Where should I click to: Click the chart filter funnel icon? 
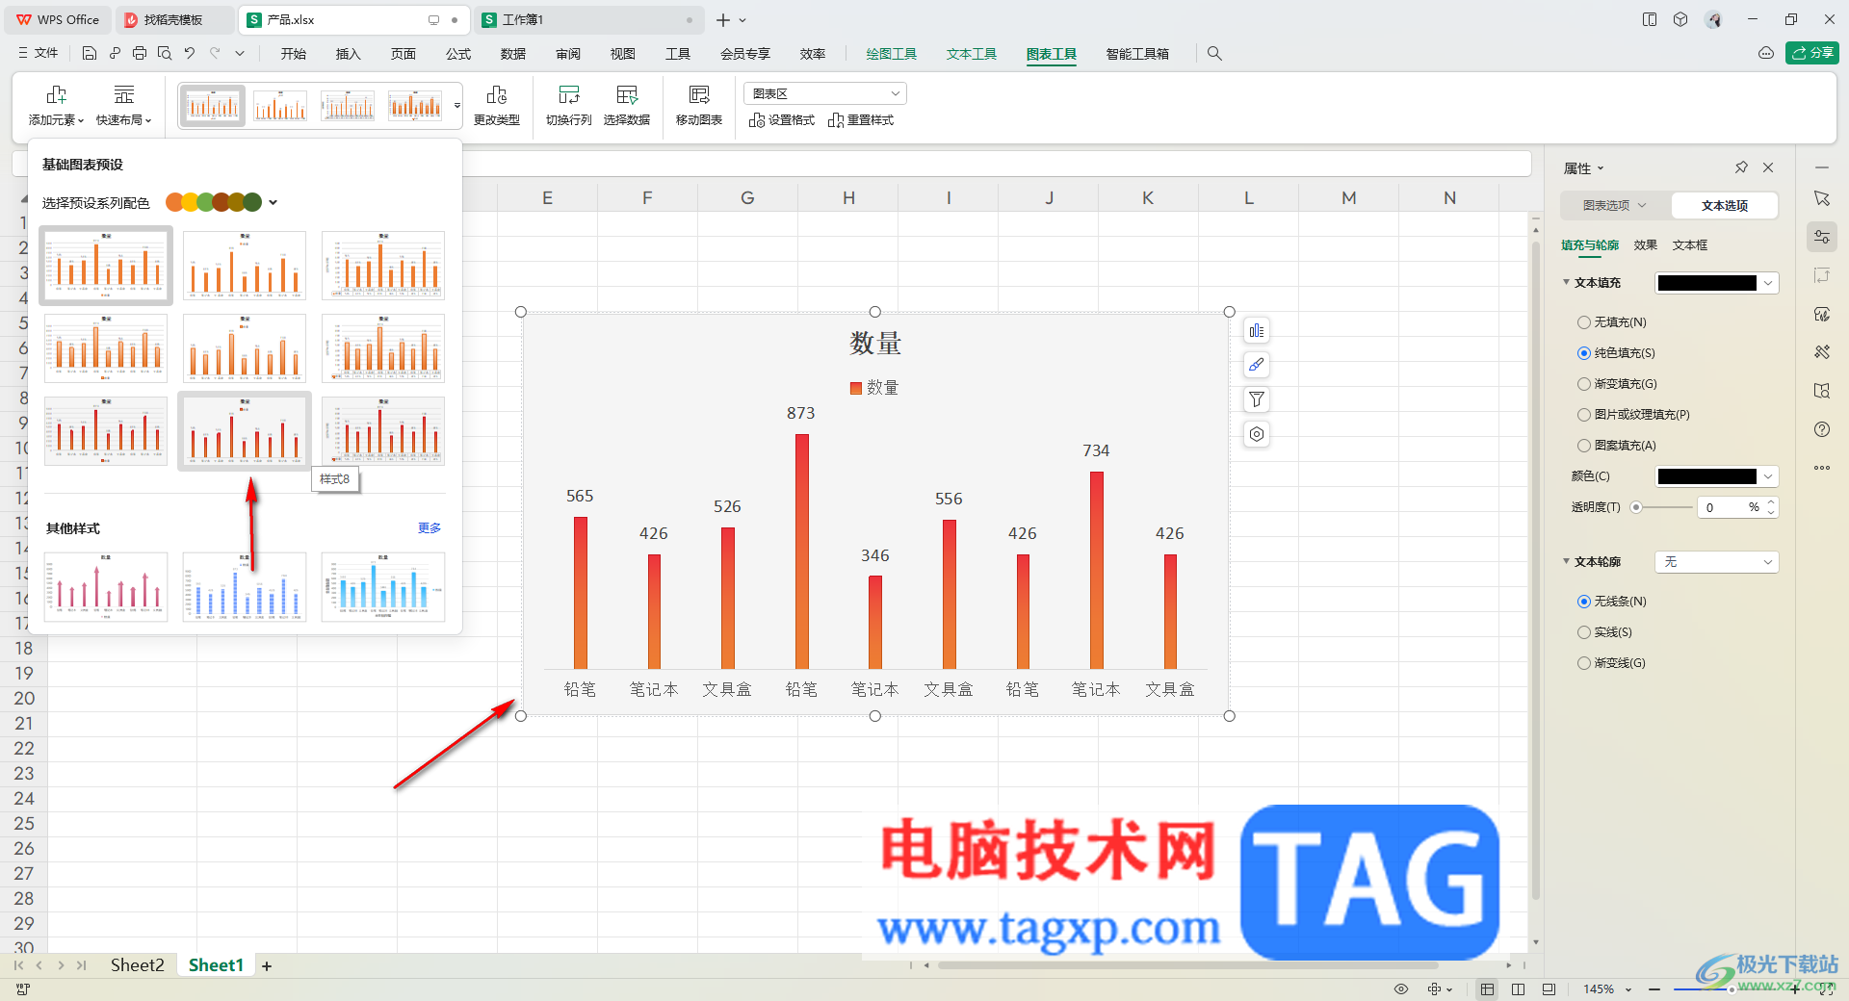click(x=1257, y=399)
